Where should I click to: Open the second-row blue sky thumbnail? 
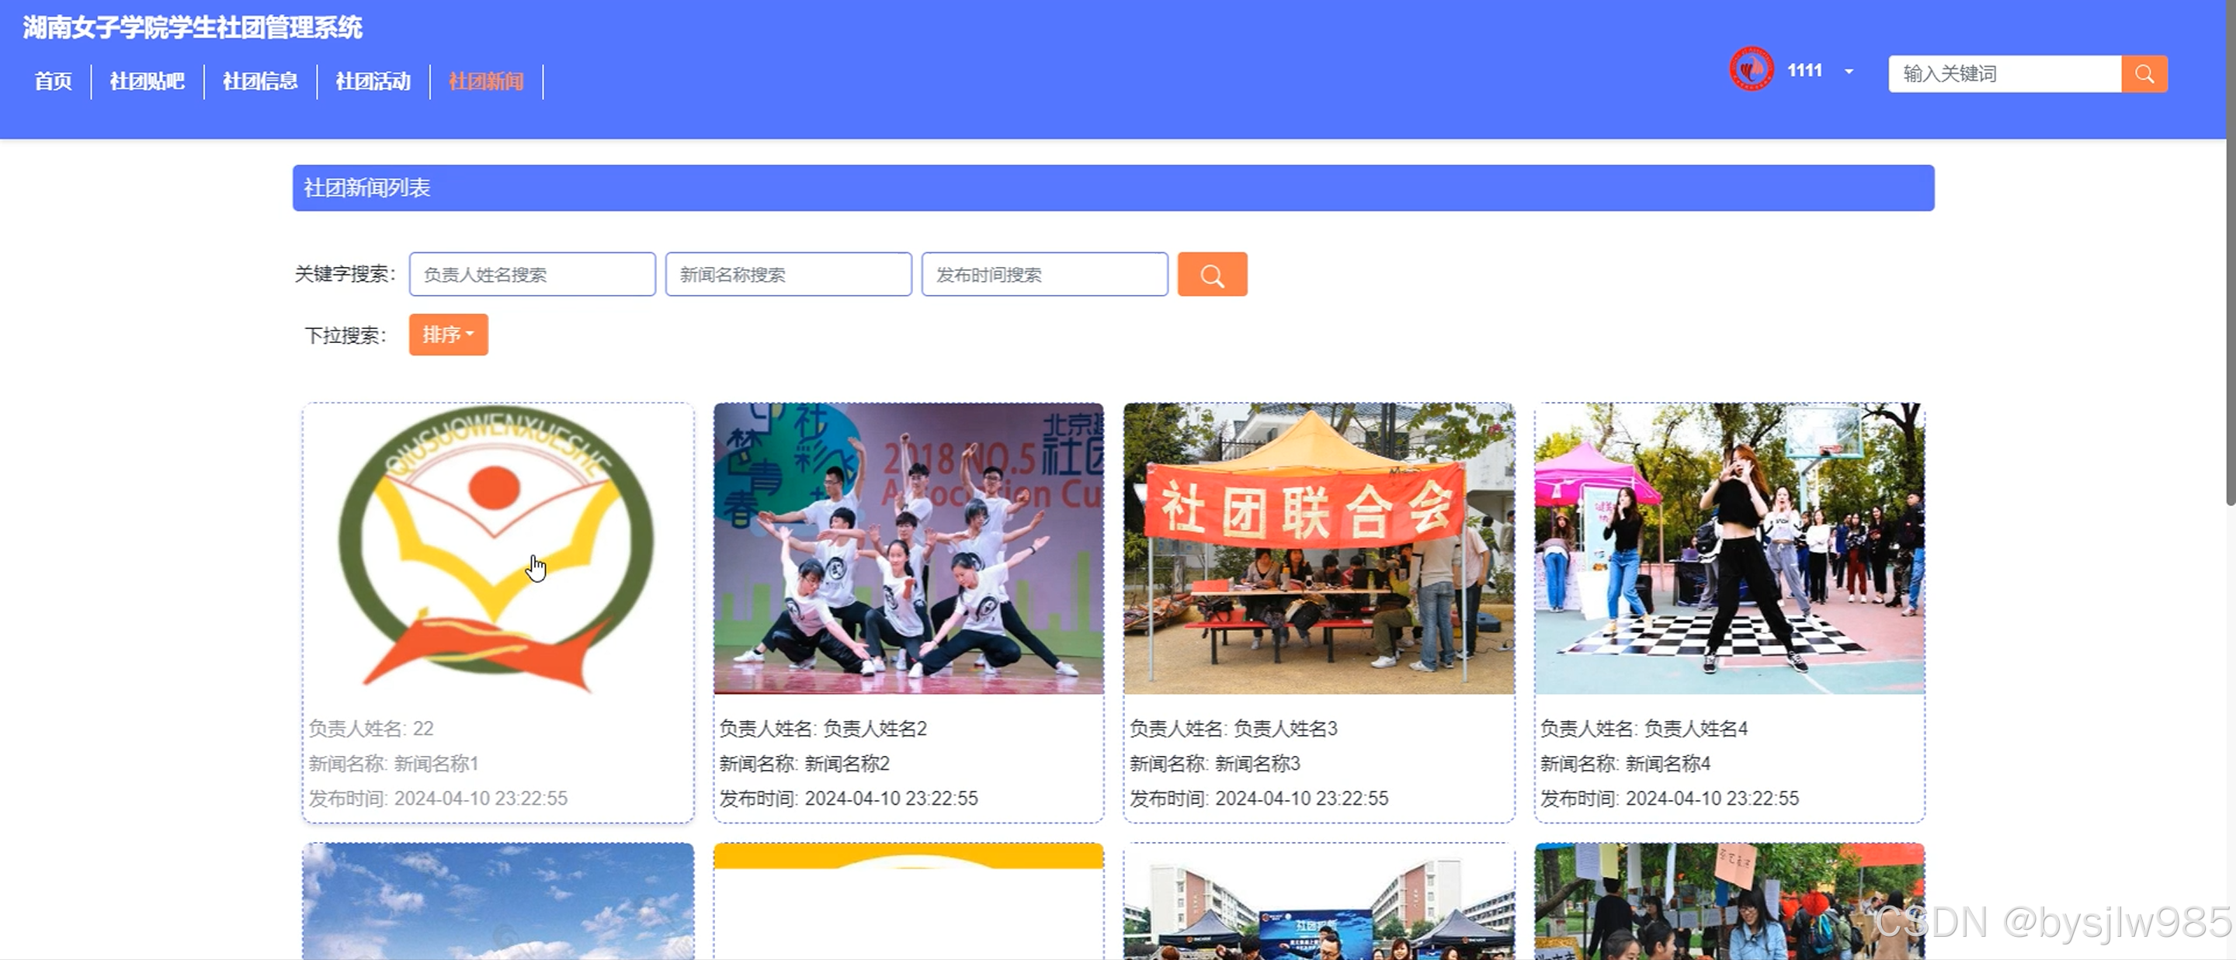coord(498,901)
